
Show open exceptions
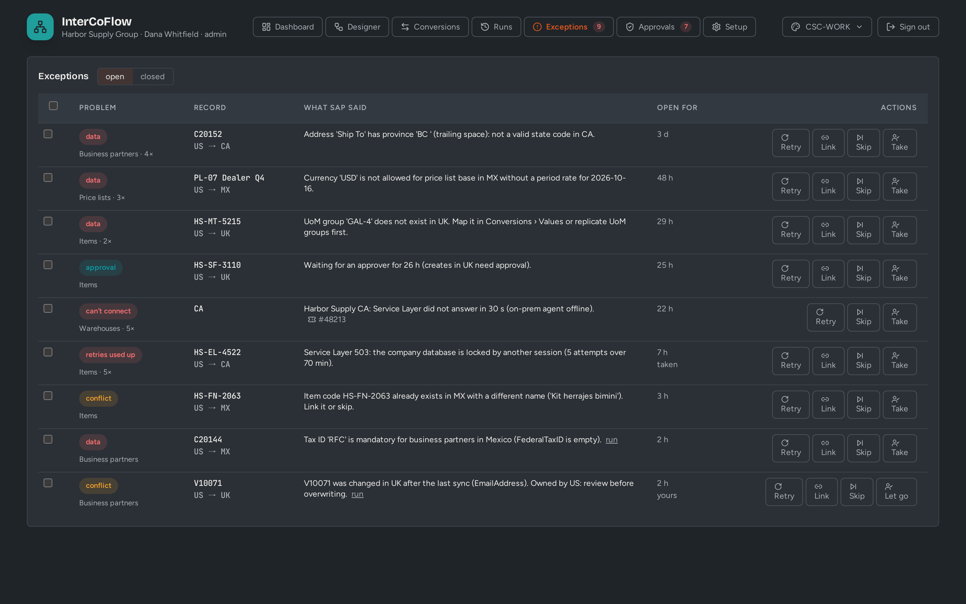115,76
